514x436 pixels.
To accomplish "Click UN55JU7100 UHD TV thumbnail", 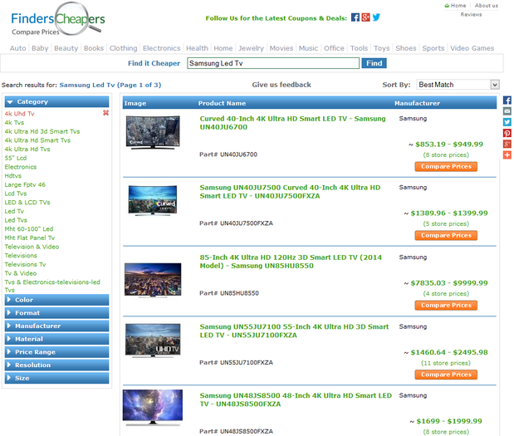I will [x=153, y=340].
